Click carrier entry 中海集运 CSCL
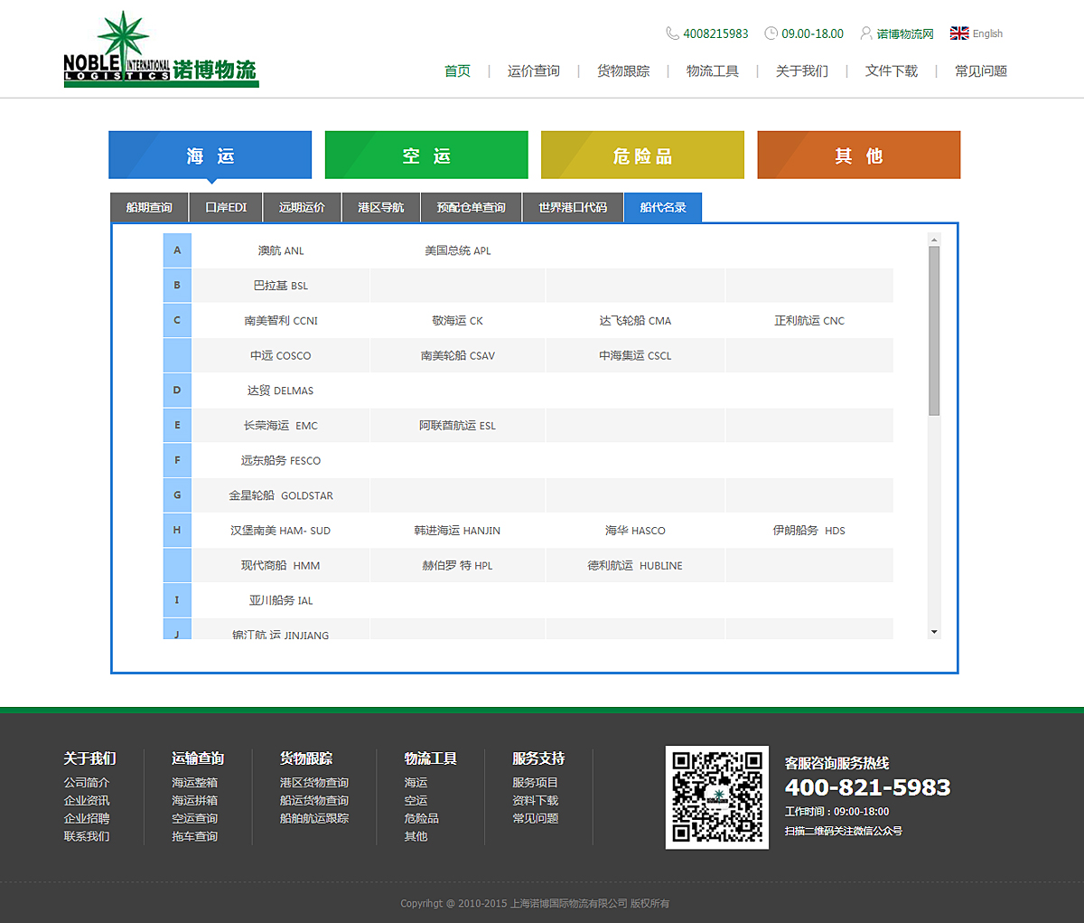Image resolution: width=1084 pixels, height=923 pixels. (x=635, y=356)
